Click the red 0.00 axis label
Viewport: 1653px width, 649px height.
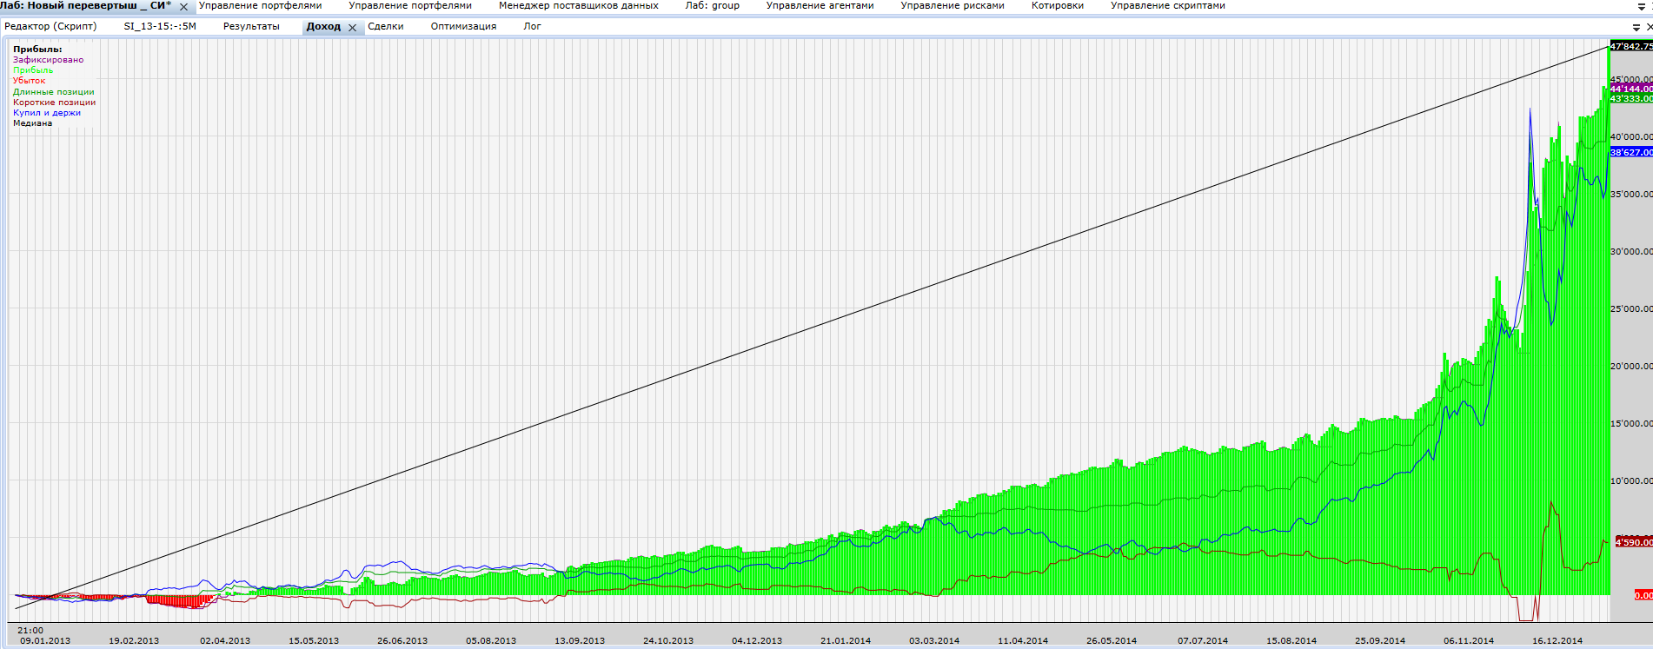(1643, 595)
